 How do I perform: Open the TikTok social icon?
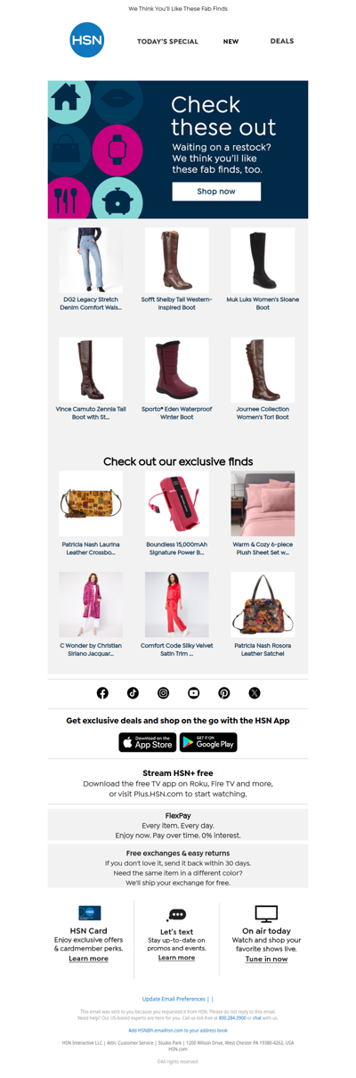[x=133, y=692]
